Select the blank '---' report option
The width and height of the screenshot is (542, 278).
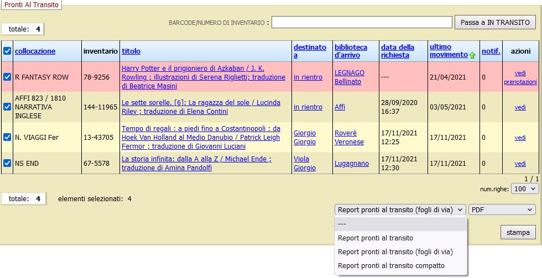pyautogui.click(x=342, y=224)
